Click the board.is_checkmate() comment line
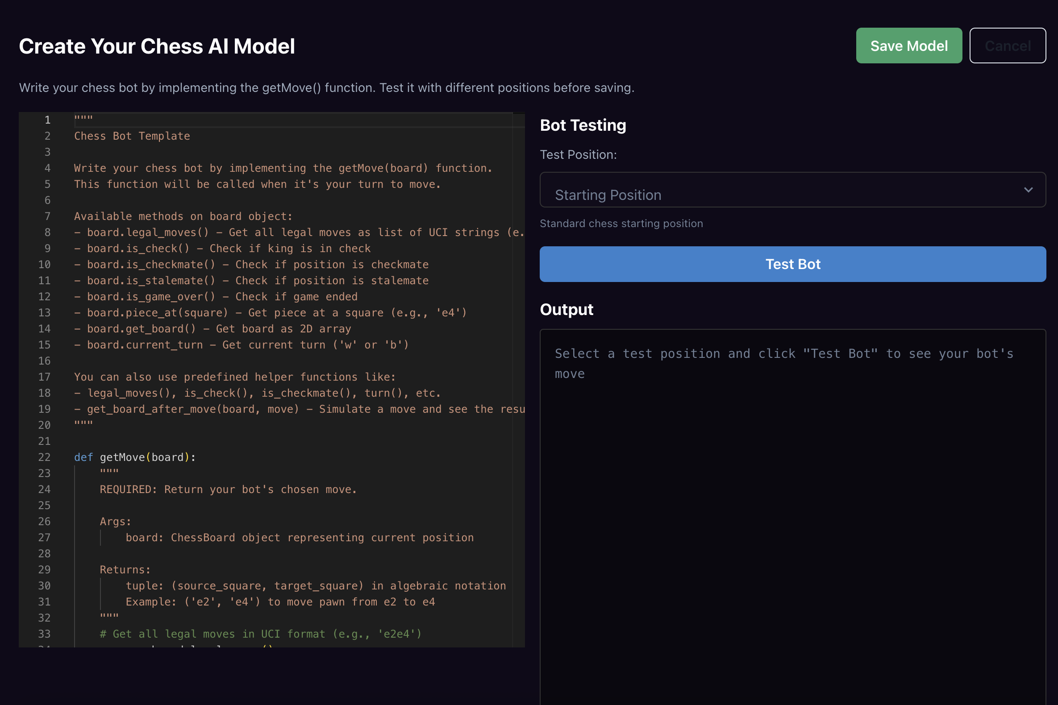Screen dimensions: 1058x705 (252, 265)
